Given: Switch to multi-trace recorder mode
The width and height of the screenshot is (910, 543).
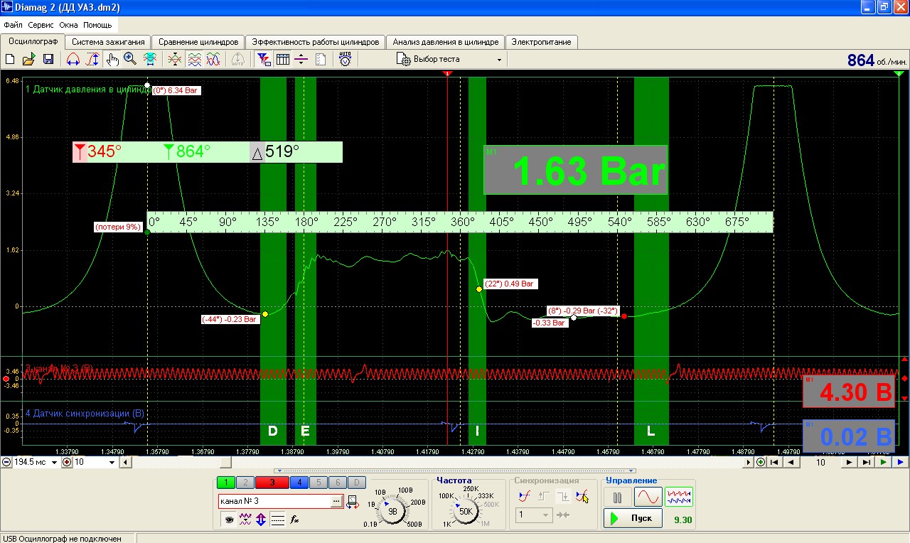Looking at the screenshot, I should tap(679, 496).
